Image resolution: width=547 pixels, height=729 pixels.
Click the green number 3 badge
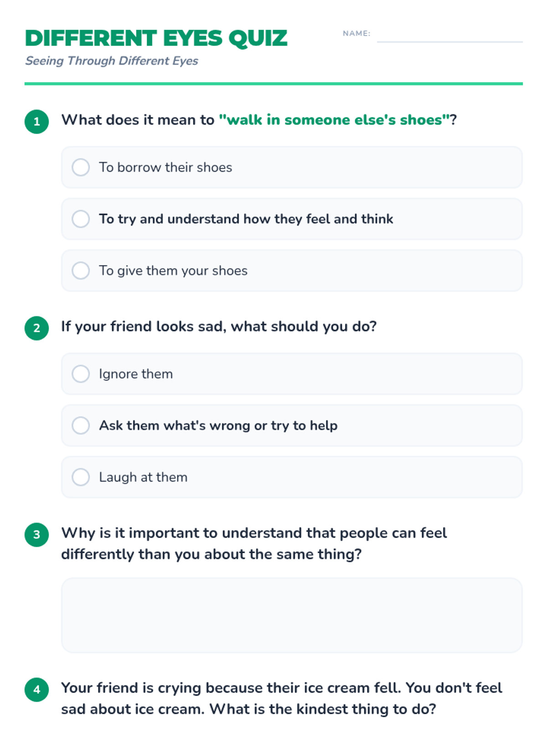pos(37,534)
